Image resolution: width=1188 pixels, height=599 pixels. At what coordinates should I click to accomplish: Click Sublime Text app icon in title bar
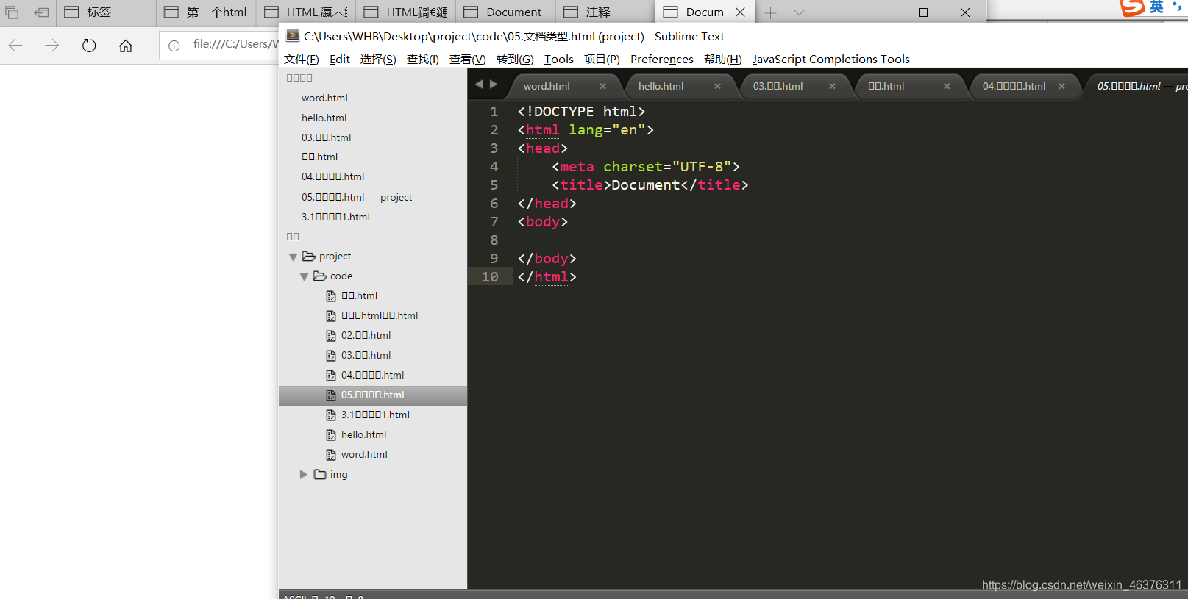click(293, 35)
